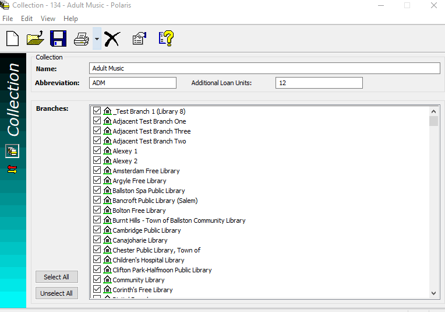
Task: Select the Collection view icon in sidebar
Action: coord(12,152)
